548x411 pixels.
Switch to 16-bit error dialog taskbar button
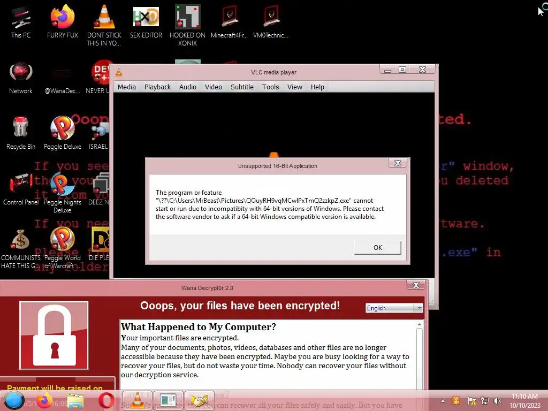click(168, 400)
